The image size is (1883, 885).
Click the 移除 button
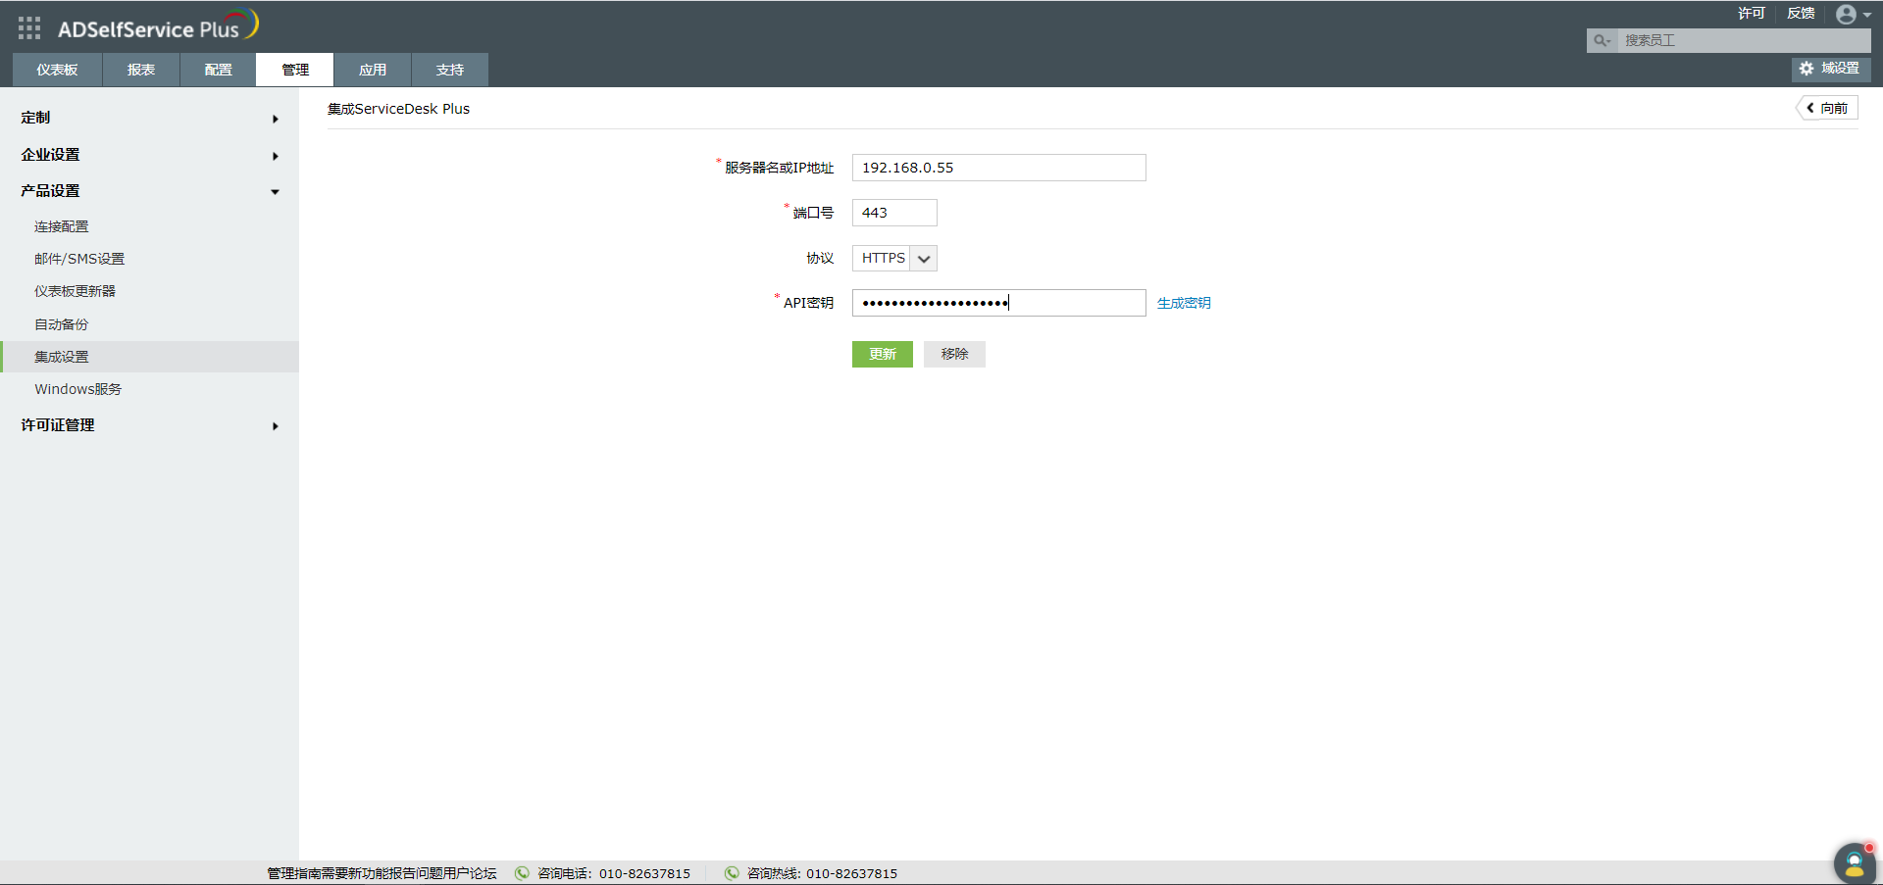tap(953, 354)
